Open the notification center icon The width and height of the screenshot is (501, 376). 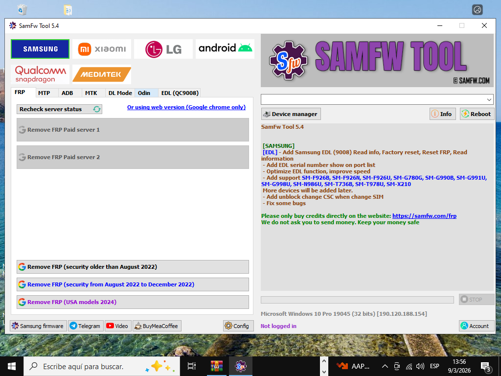point(485,367)
